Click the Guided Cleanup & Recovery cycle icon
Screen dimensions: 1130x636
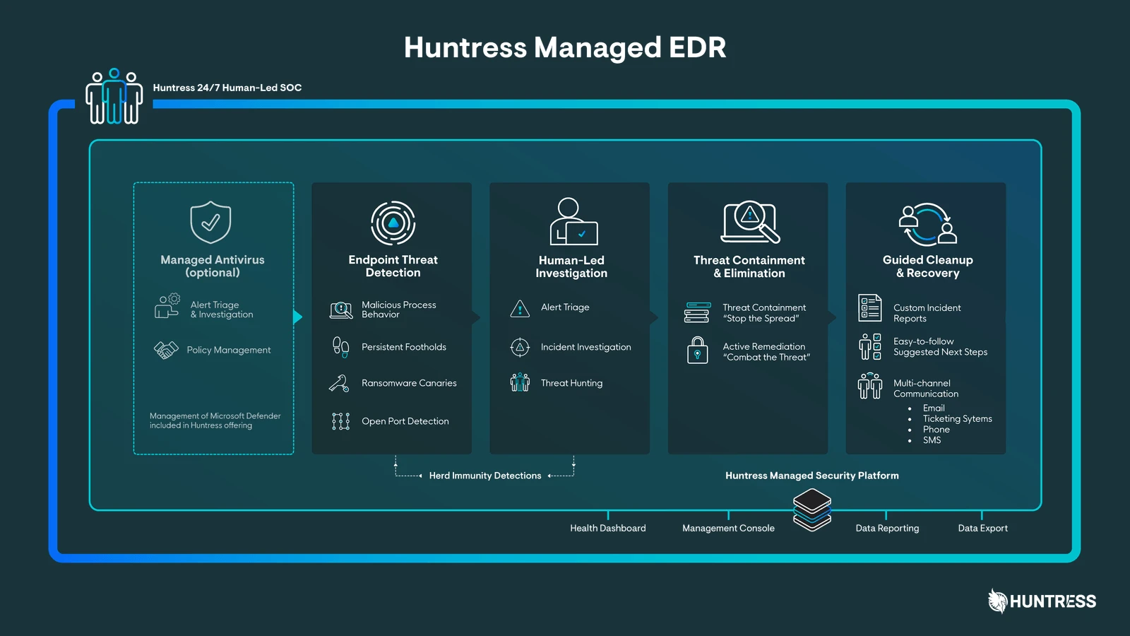point(928,224)
